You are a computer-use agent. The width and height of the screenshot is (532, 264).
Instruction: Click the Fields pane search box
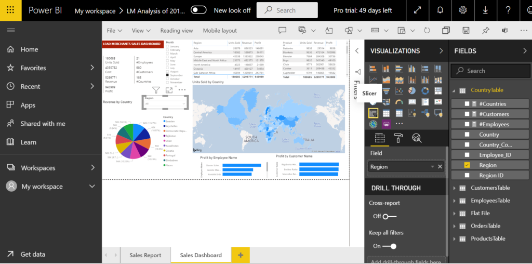pos(490,71)
